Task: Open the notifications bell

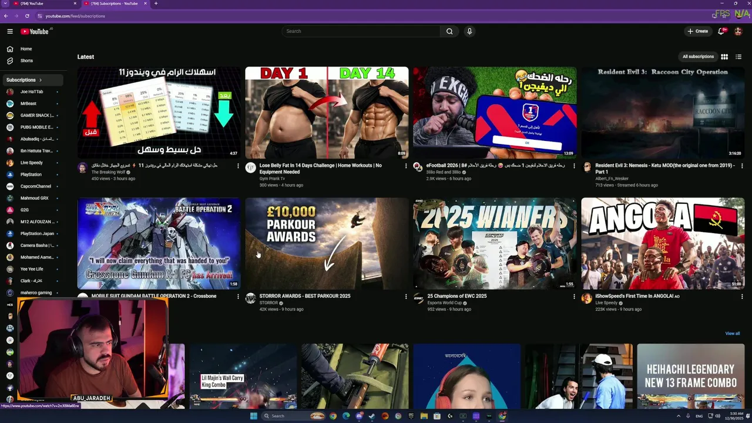Action: tap(721, 31)
